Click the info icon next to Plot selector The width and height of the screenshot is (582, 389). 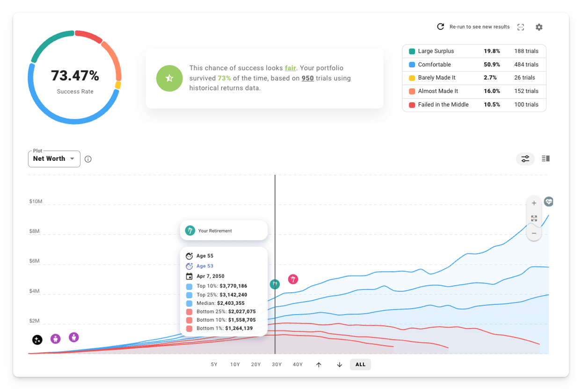point(88,159)
